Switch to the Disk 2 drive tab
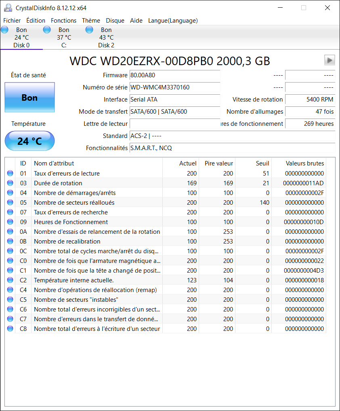 [106, 38]
